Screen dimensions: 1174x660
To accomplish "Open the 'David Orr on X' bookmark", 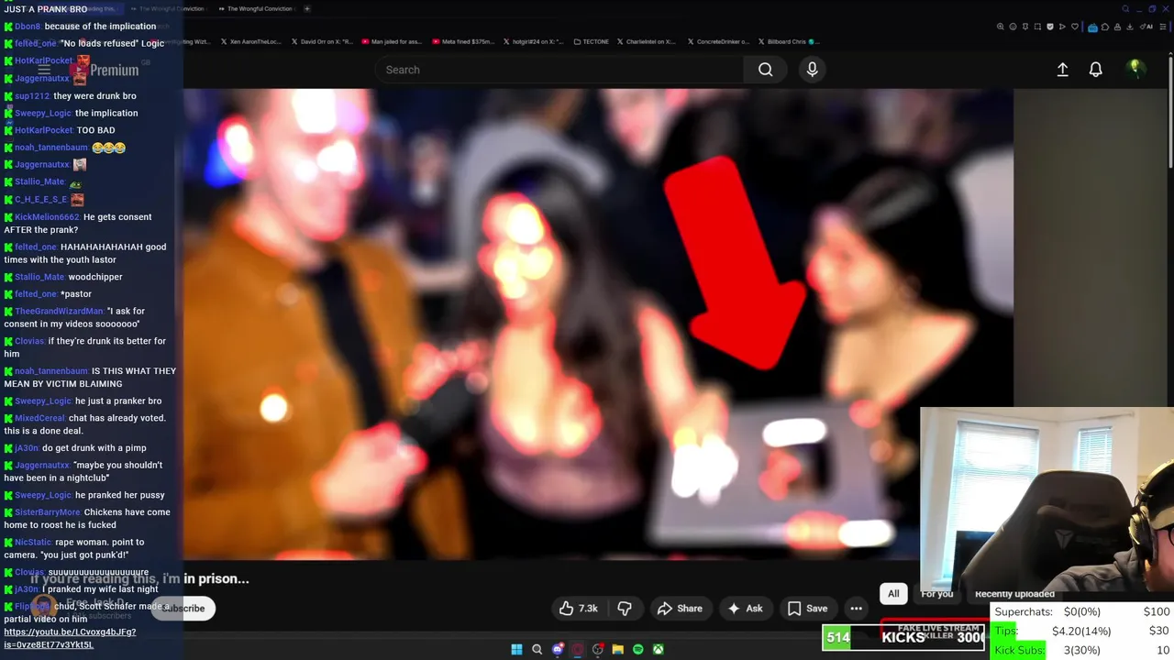I will point(322,41).
